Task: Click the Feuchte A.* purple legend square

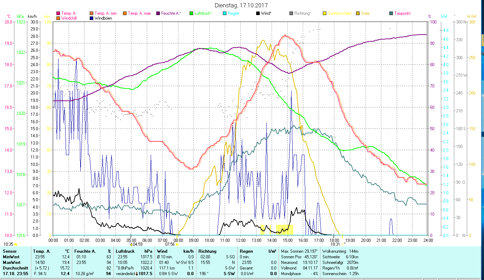Action: coord(158,13)
